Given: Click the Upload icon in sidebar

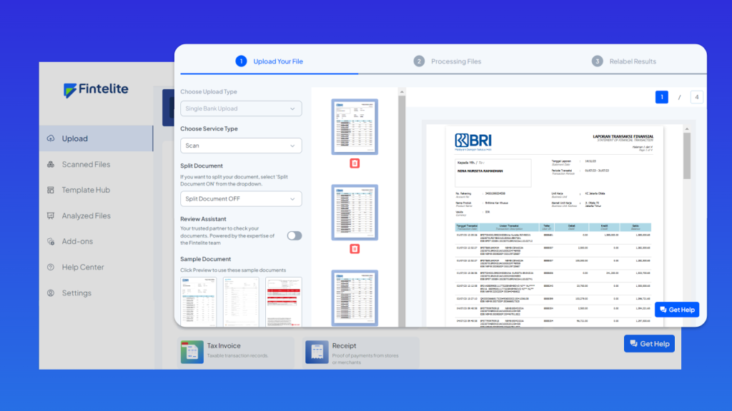Looking at the screenshot, I should pos(51,138).
